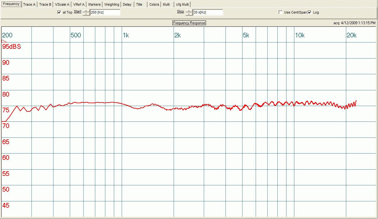378x219 pixels.
Task: Enable the Use Cent/Span checkbox
Action: 281,13
